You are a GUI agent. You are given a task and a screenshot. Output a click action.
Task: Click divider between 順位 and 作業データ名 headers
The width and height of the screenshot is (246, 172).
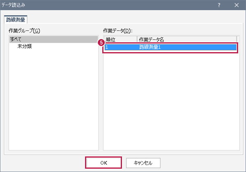137,39
